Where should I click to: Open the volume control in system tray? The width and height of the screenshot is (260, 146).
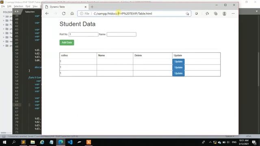[228, 142]
